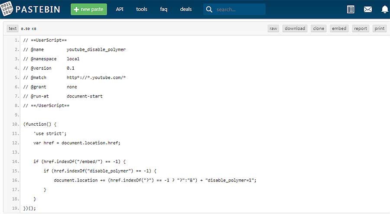Go to the faq page
The height and width of the screenshot is (214, 390).
[164, 9]
